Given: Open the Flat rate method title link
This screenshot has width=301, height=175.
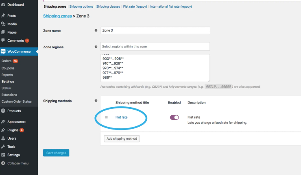Looking at the screenshot, I should pos(121,117).
